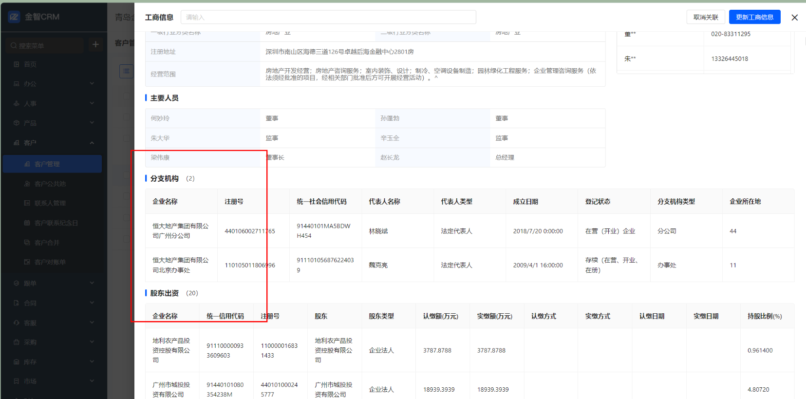Open 客户对账单 sidebar item
Viewport: 806px width, 399px height.
click(x=53, y=262)
